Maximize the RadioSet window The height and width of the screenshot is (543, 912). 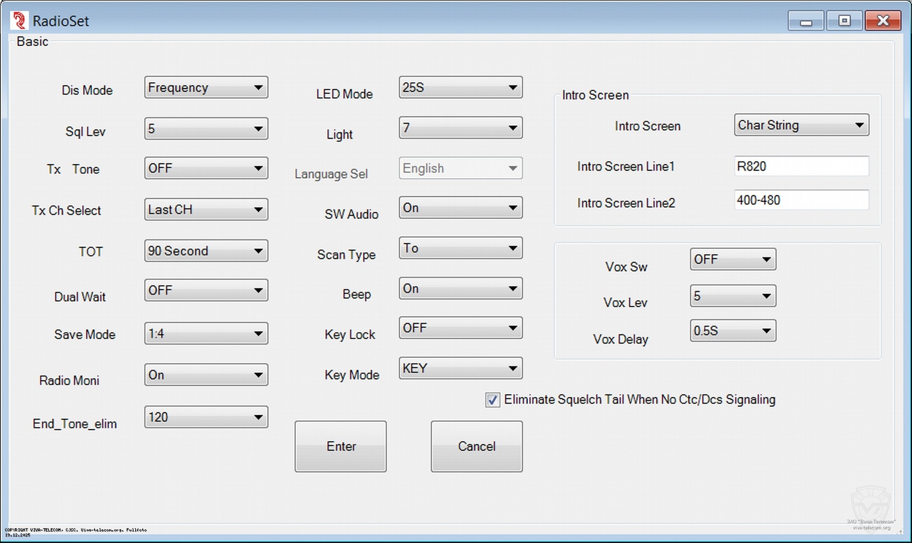coord(844,21)
